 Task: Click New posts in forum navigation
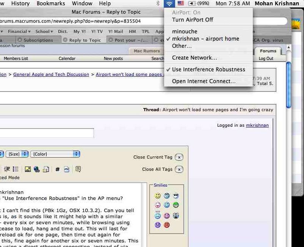[x=113, y=58]
